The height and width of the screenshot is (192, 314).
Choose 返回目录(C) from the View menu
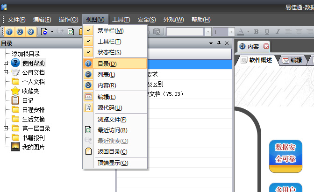point(112,151)
